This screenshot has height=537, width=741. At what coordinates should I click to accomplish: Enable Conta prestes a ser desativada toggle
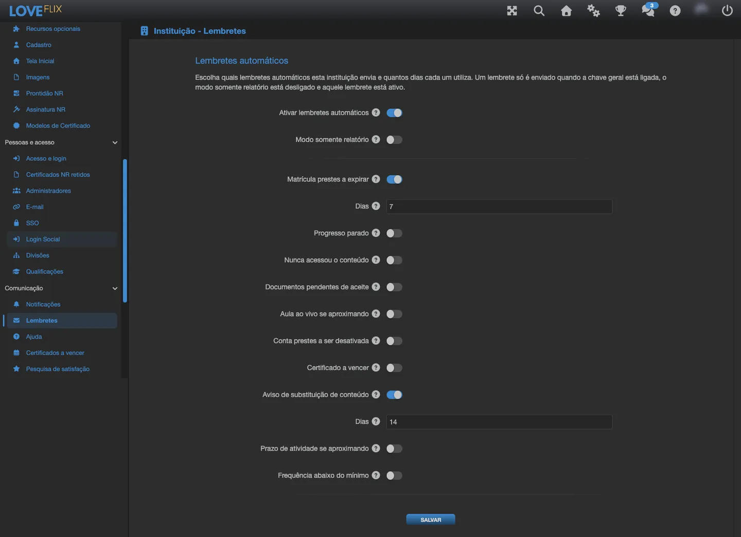(394, 341)
